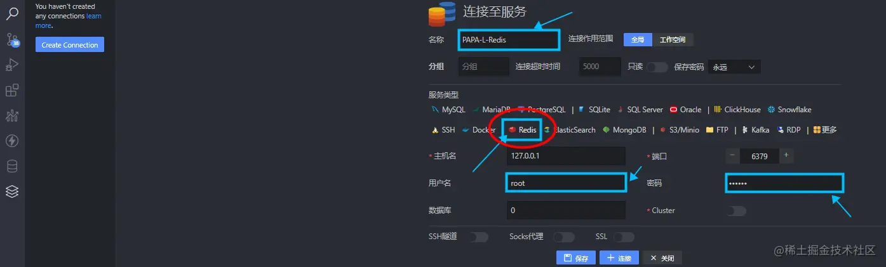This screenshot has width=886, height=267.
Task: Turn on the SSH隧道 switch
Action: (478, 237)
